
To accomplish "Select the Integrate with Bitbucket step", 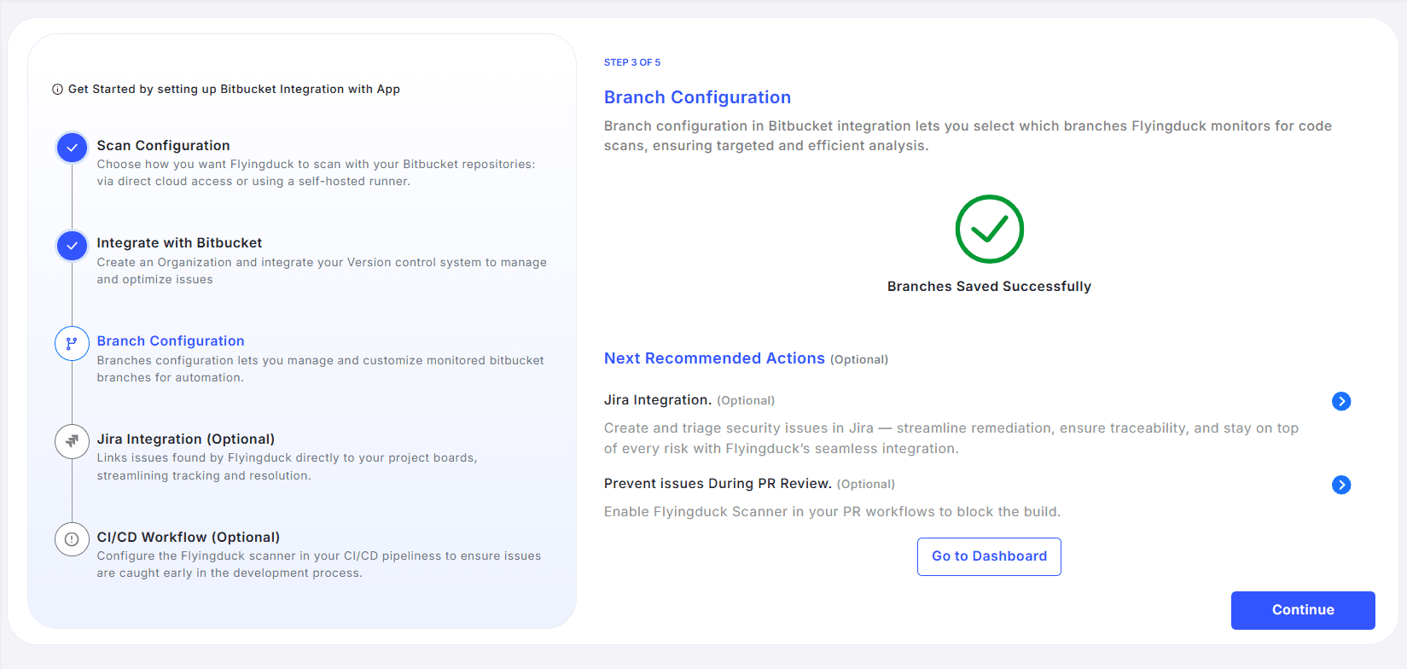I will (179, 243).
